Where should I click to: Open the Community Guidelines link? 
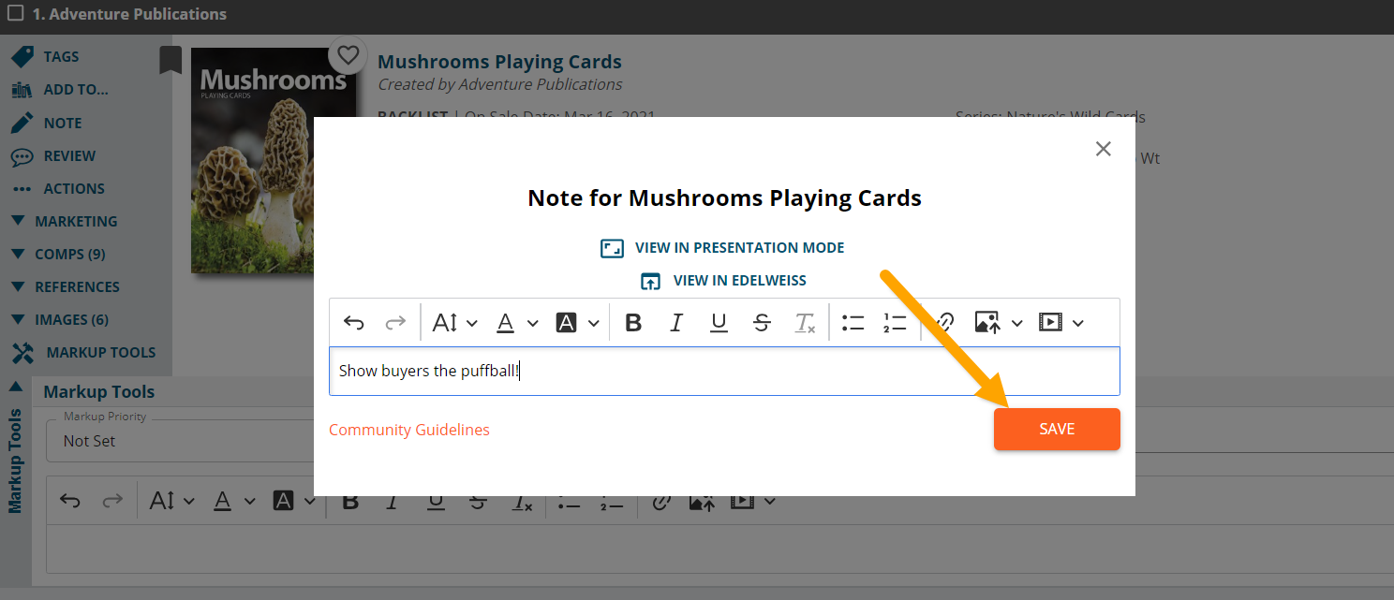[x=409, y=430]
